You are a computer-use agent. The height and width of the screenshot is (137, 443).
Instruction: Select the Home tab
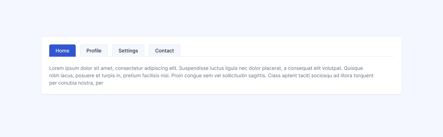(62, 51)
